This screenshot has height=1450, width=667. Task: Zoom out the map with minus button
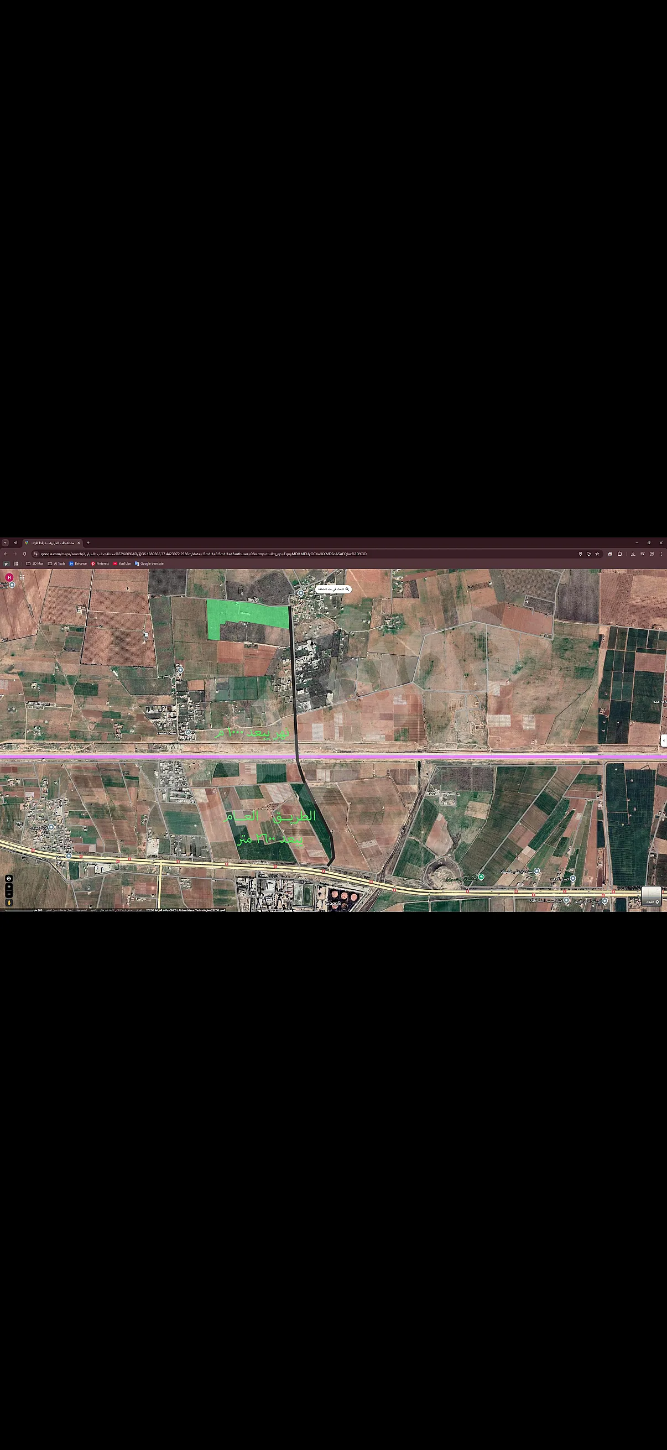[x=8, y=894]
